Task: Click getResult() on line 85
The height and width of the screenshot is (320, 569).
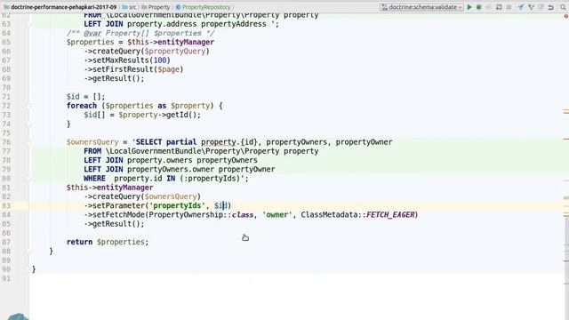Action: (118, 223)
